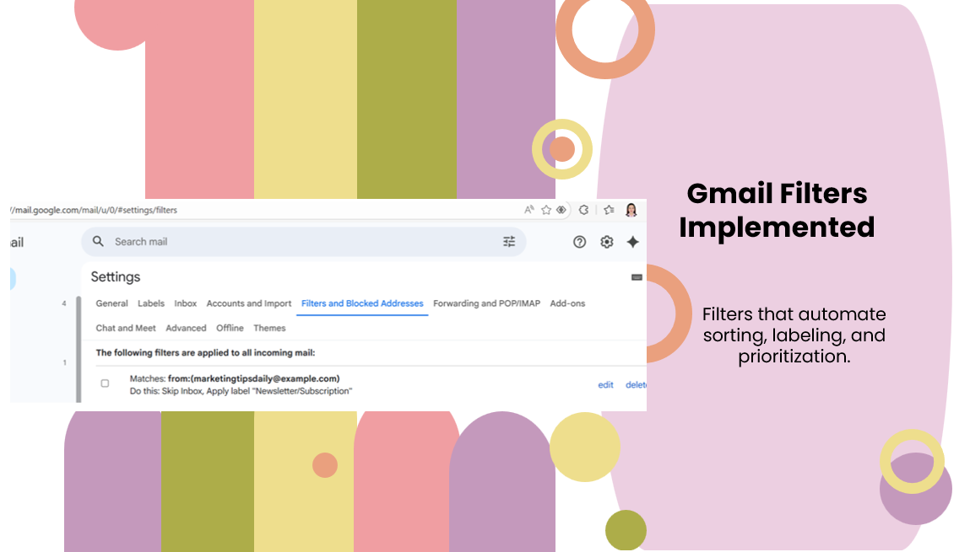Click the magnifier icon in Search mail
970x552 pixels.
[x=99, y=241]
